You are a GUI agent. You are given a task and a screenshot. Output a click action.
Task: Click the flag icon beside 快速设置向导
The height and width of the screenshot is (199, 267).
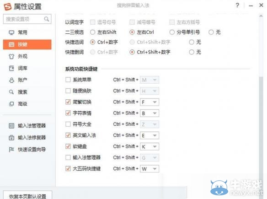click(11, 150)
